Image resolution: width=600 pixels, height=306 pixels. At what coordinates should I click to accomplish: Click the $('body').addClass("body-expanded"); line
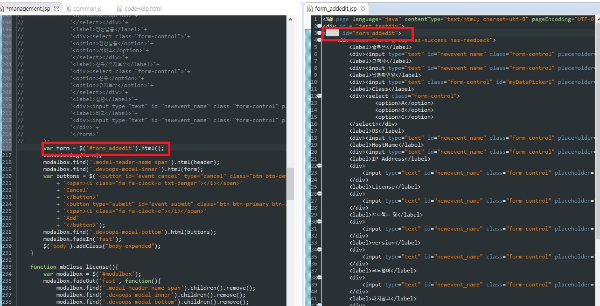pos(102,246)
